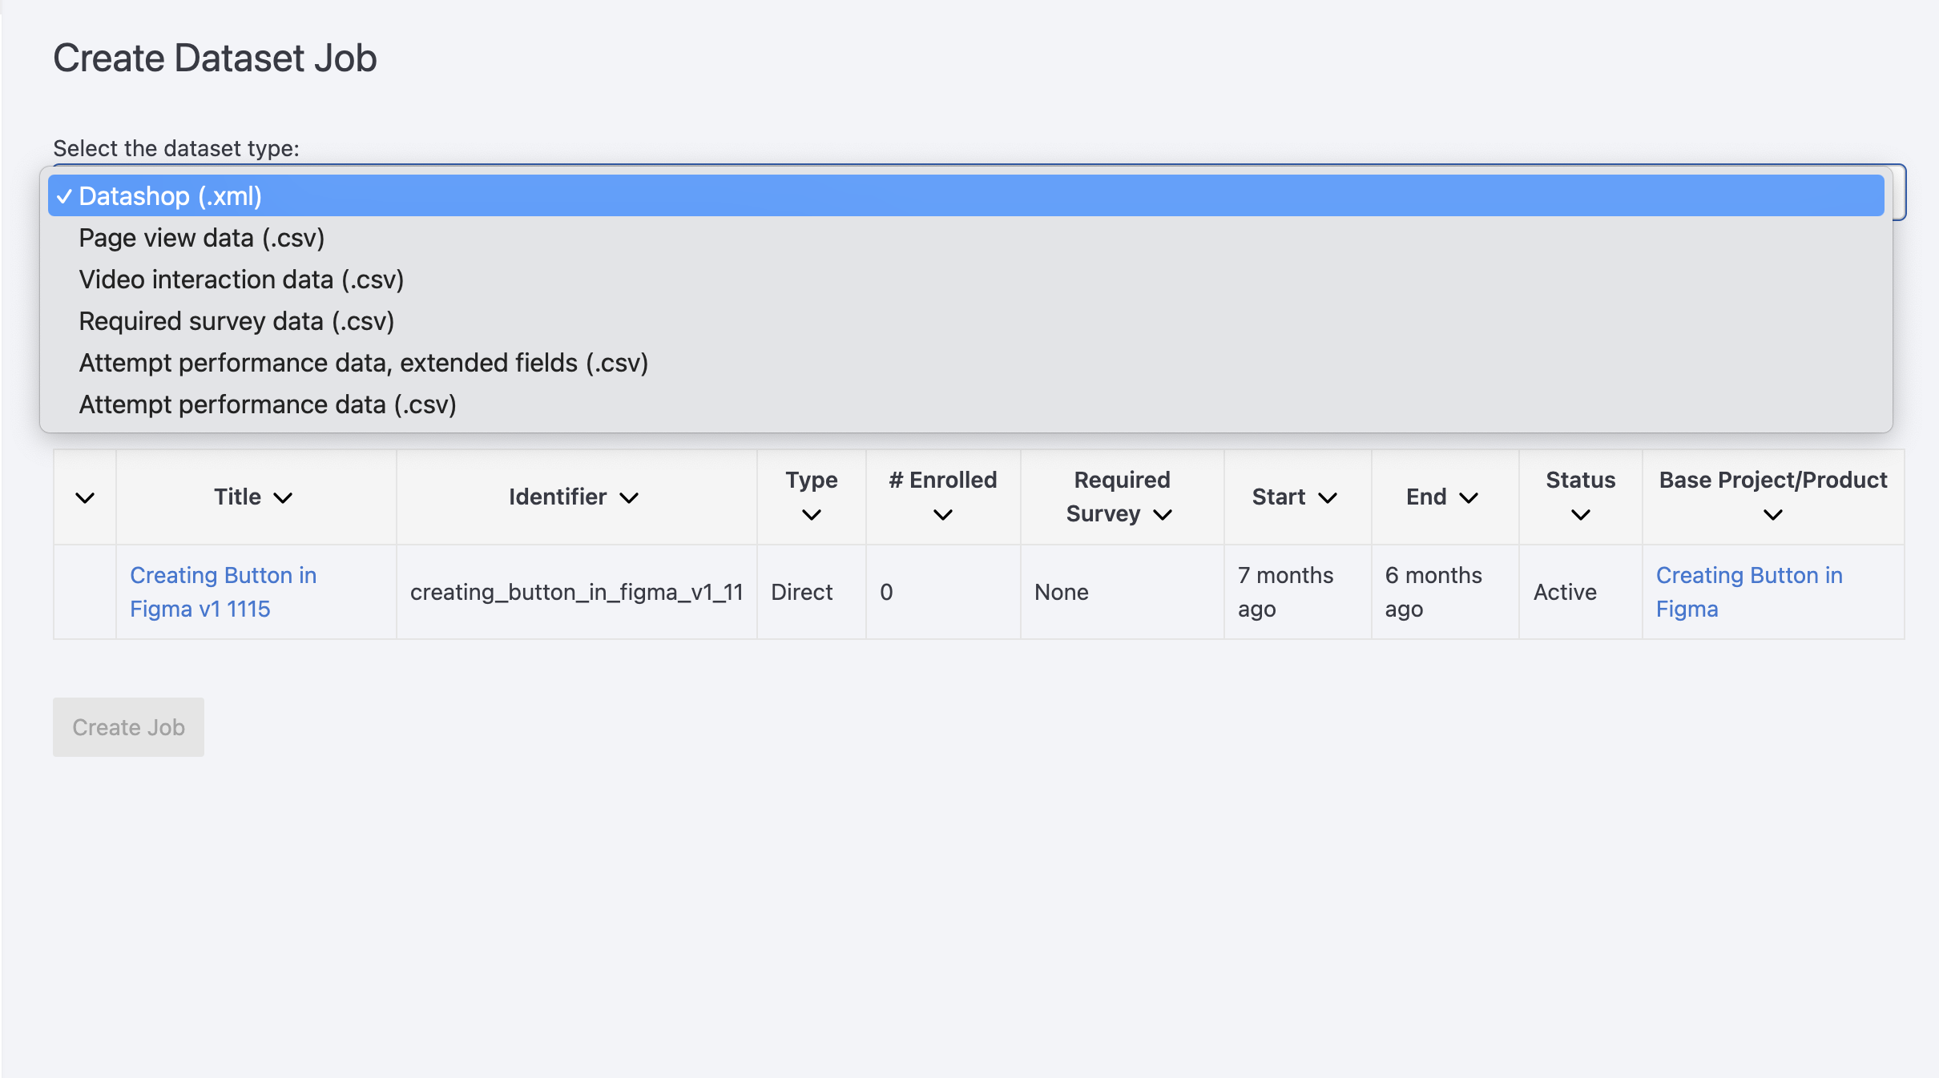Sort by Start column chevron
The image size is (1939, 1078).
coord(1328,497)
